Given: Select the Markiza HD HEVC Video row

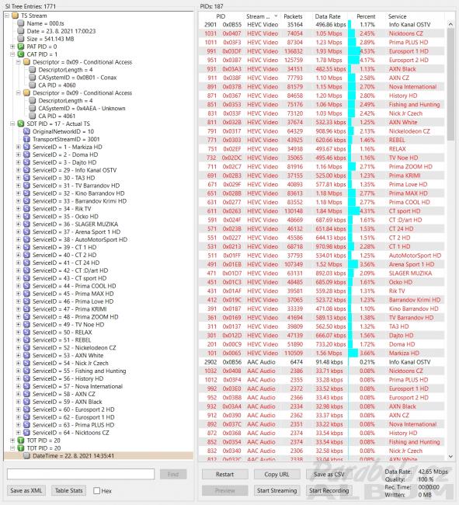Looking at the screenshot, I should coord(322,353).
